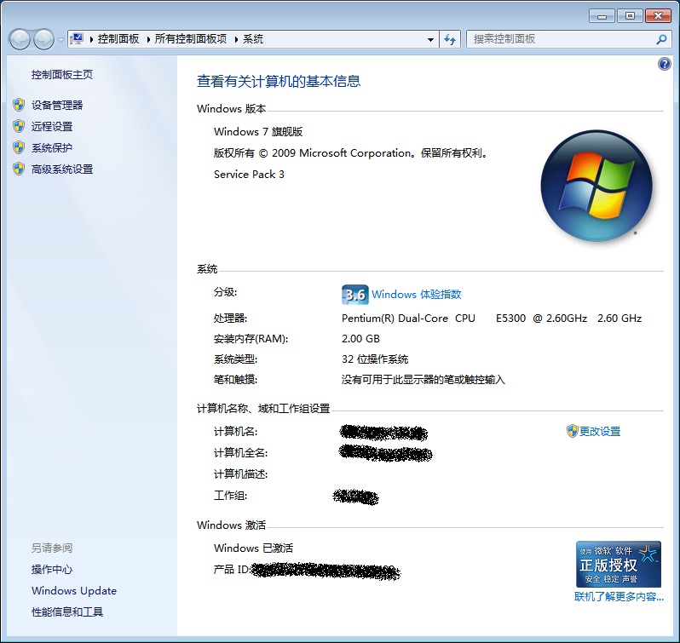Image resolution: width=680 pixels, height=643 pixels.
Task: Click the 正版授权 genuine software badge
Action: (x=619, y=564)
